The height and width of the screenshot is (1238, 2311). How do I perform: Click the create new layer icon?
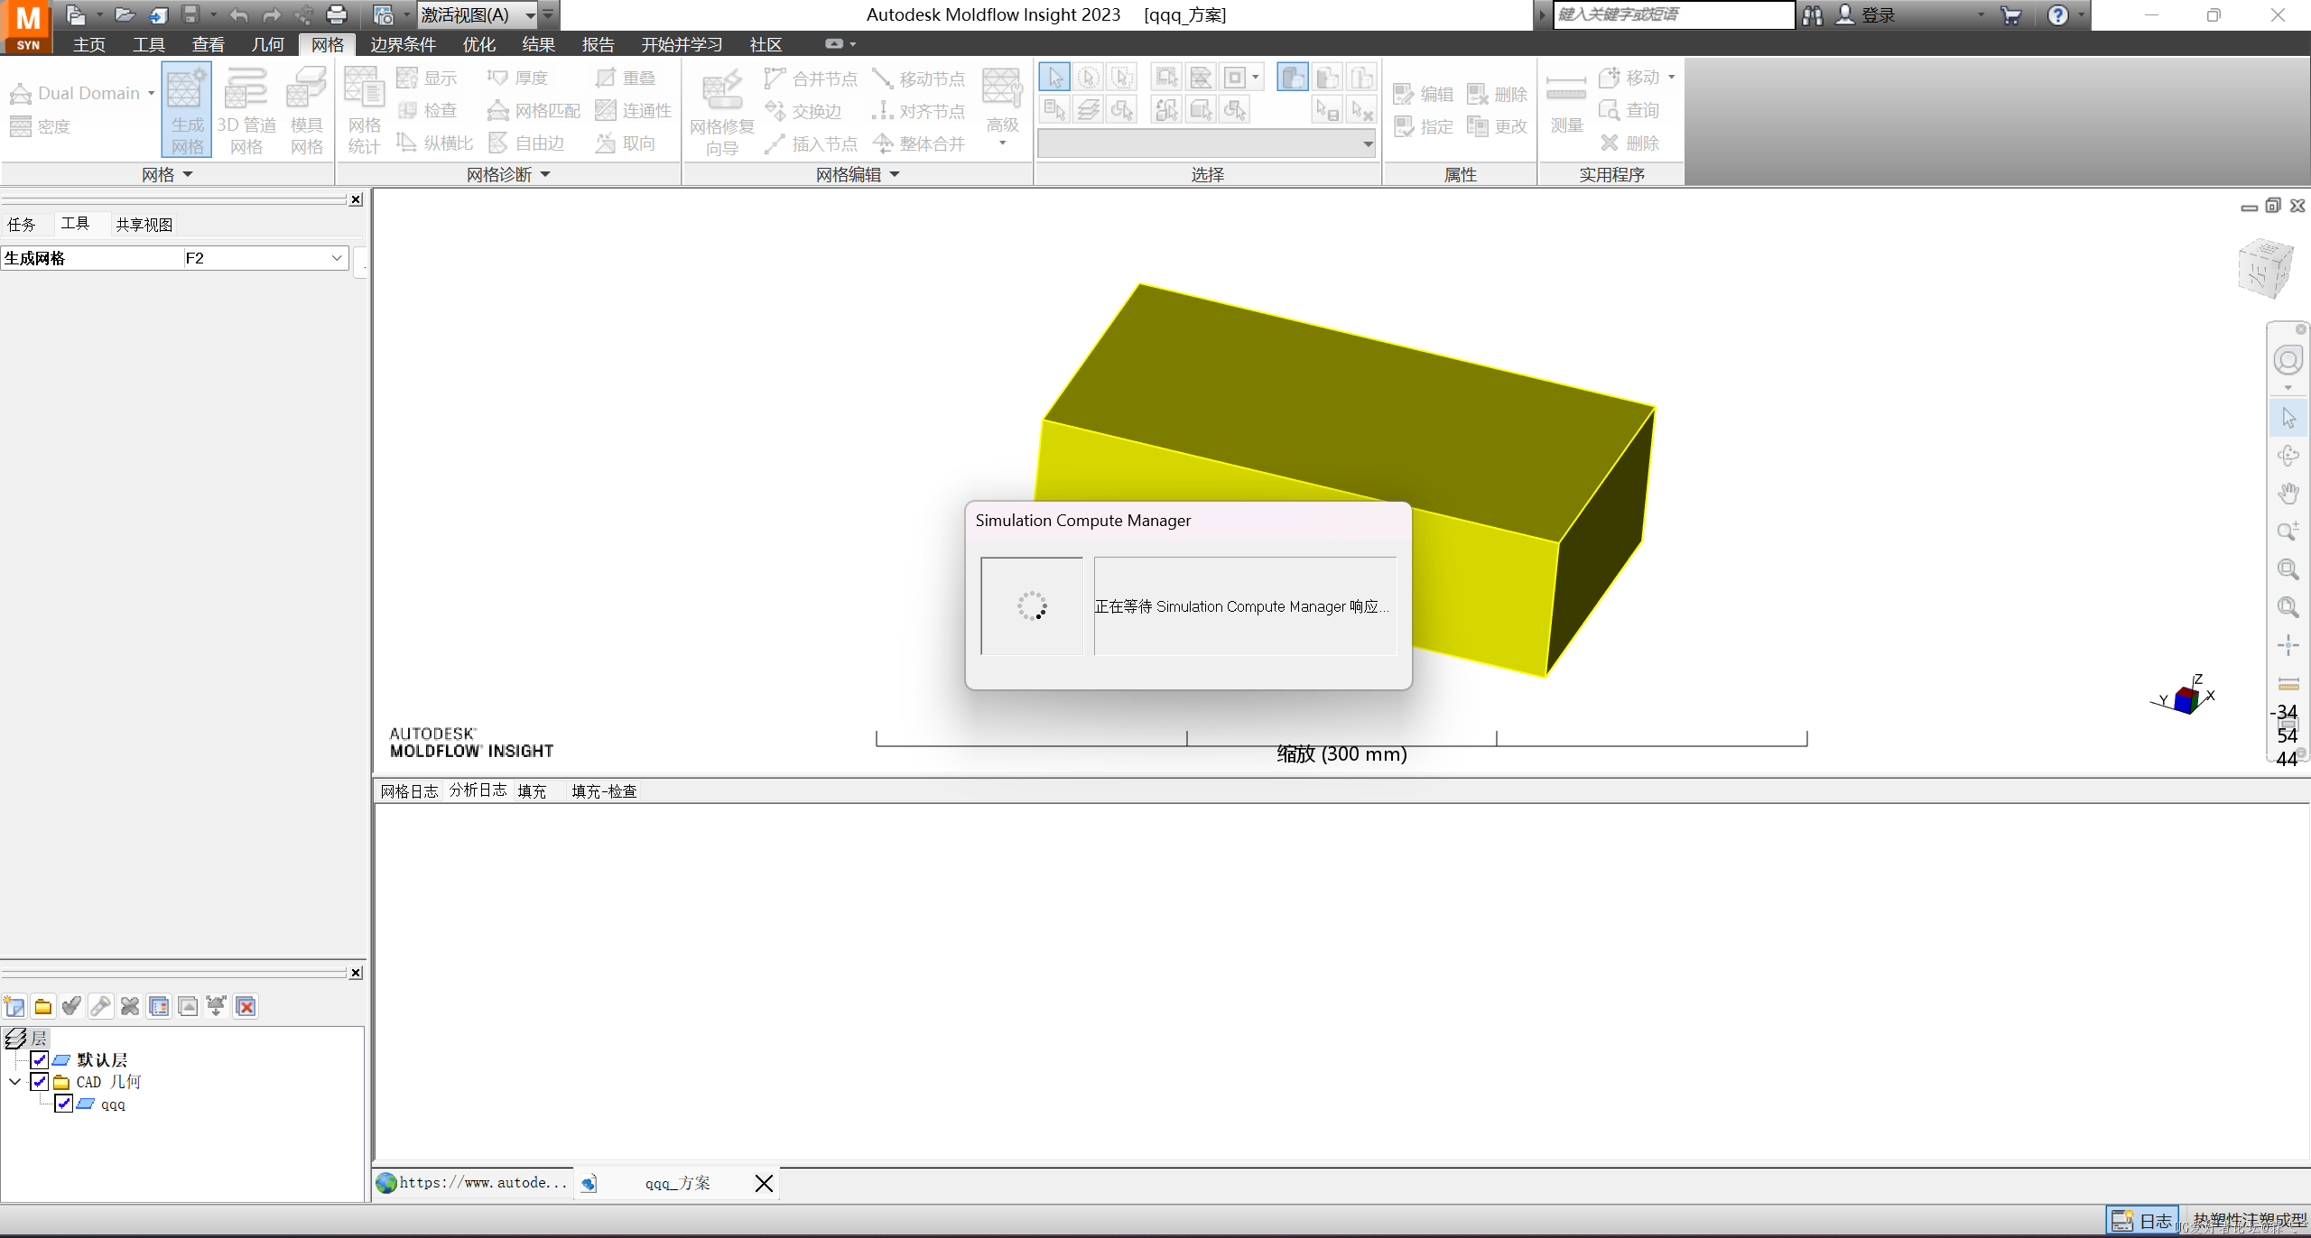(14, 1006)
